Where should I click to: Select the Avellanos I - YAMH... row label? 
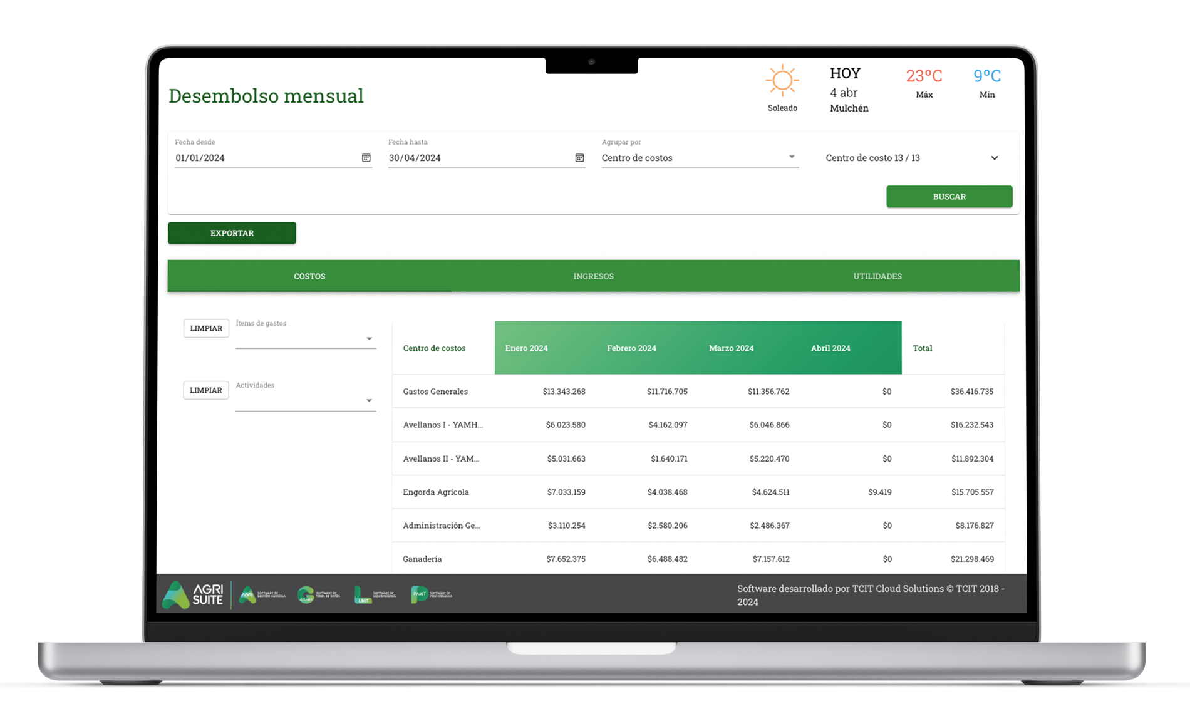pyautogui.click(x=443, y=425)
